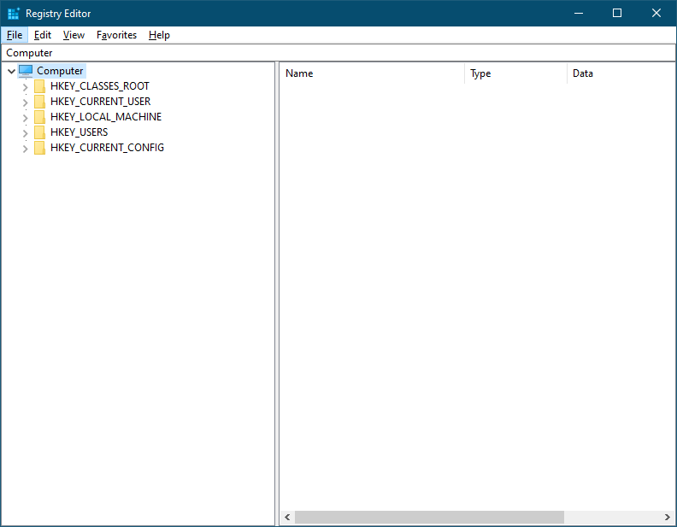Screen dimensions: 677x527
Task: Click the HKEY_CLASSES_ROOT folder icon
Action: (40, 86)
